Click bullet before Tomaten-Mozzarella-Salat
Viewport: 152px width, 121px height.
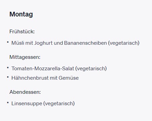[x=8, y=68]
